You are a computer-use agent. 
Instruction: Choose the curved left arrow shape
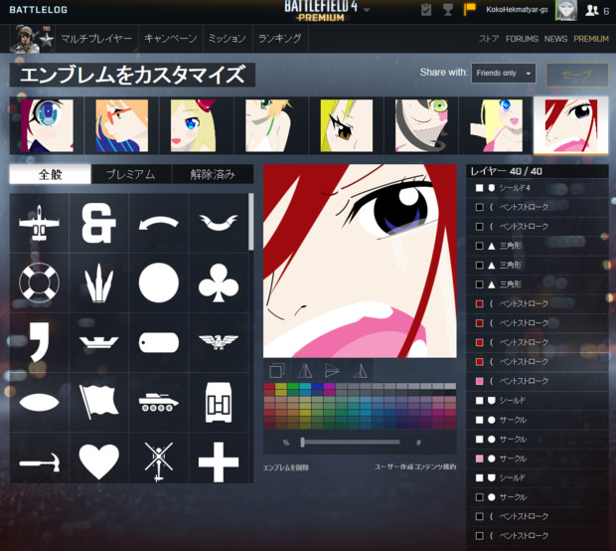pyautogui.click(x=159, y=224)
